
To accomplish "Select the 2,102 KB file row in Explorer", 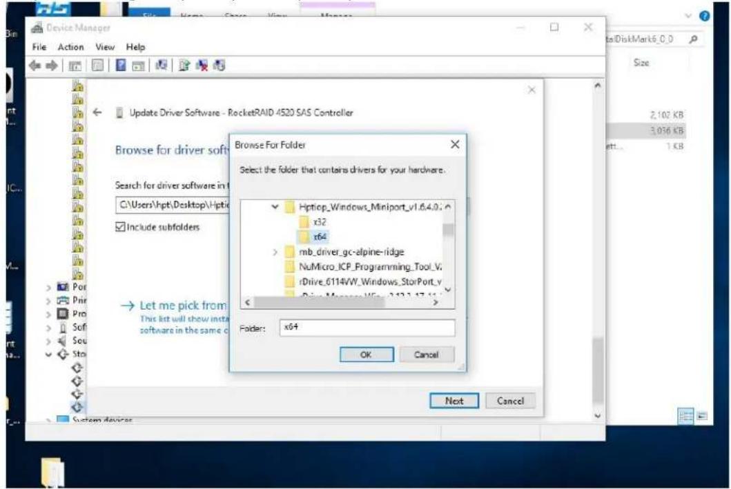I will [645, 115].
